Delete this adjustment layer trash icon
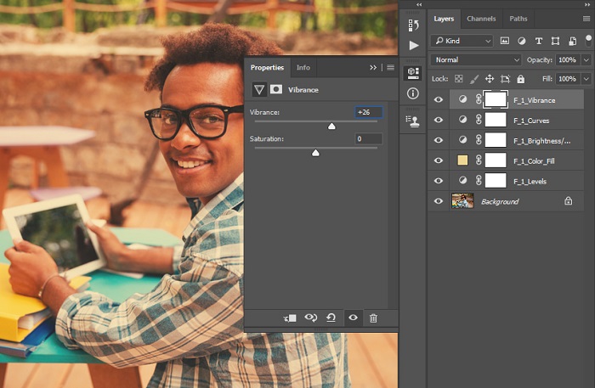Screen dimensions: 595x388 point(373,318)
